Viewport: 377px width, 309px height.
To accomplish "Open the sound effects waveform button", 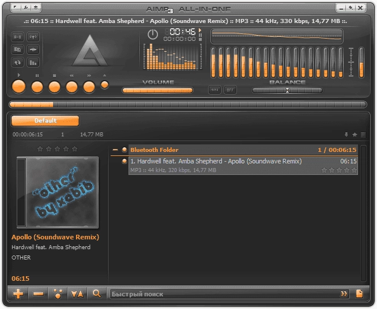I will tap(33, 49).
